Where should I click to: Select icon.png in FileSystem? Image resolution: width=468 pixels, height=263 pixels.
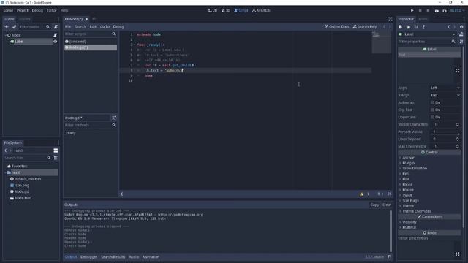coord(21,185)
